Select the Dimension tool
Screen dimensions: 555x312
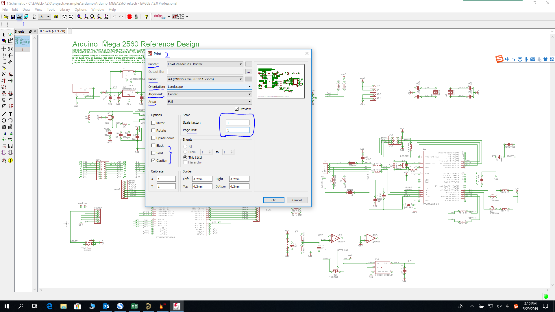click(10, 146)
